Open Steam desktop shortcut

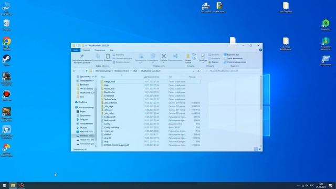[x=7, y=60]
